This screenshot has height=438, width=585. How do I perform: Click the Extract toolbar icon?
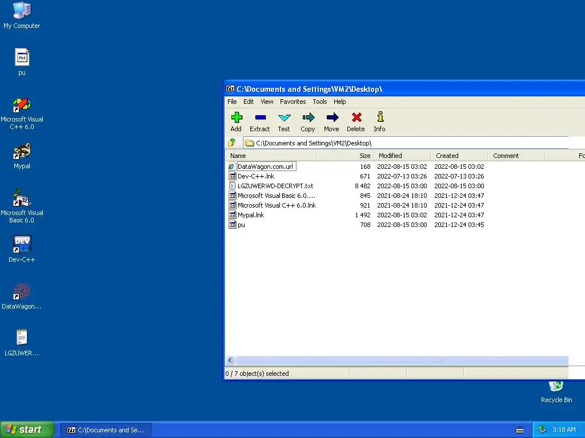pos(260,117)
